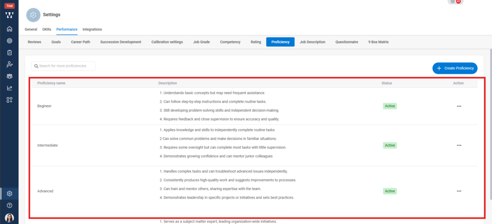The image size is (492, 224).
Task: Switch to the OKRs settings tab
Action: point(47,29)
